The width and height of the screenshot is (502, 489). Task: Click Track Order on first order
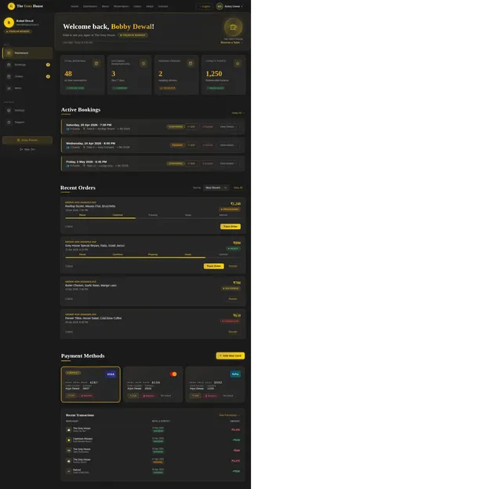pyautogui.click(x=230, y=227)
